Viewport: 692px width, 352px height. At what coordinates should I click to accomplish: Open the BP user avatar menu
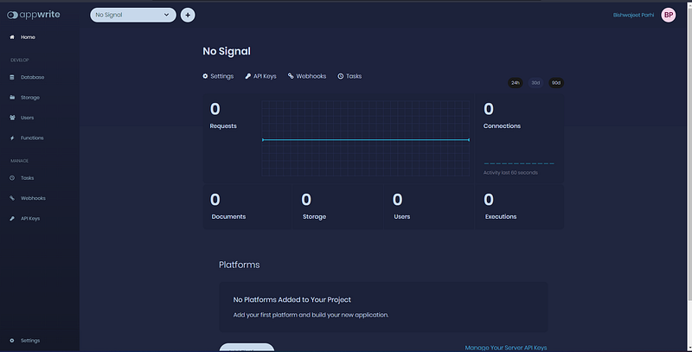pos(668,15)
